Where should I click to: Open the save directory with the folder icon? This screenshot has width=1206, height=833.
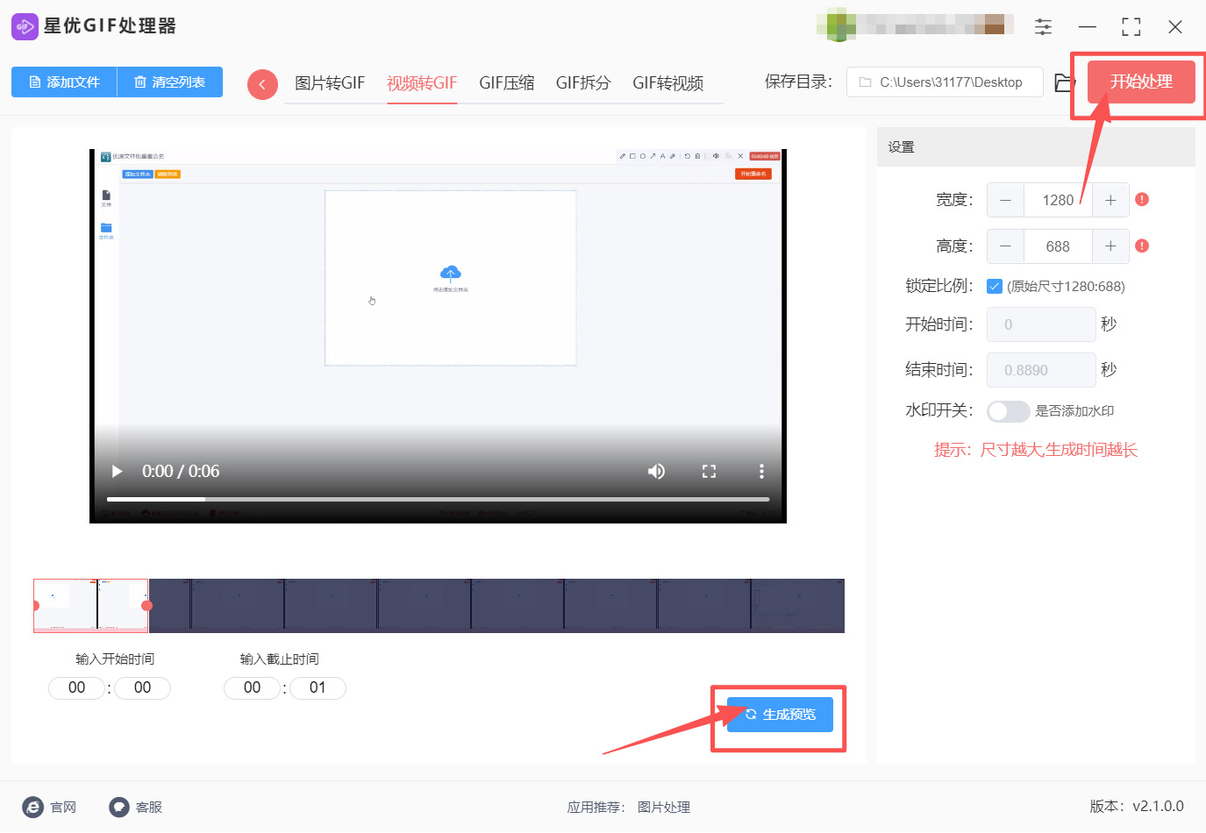click(1063, 82)
